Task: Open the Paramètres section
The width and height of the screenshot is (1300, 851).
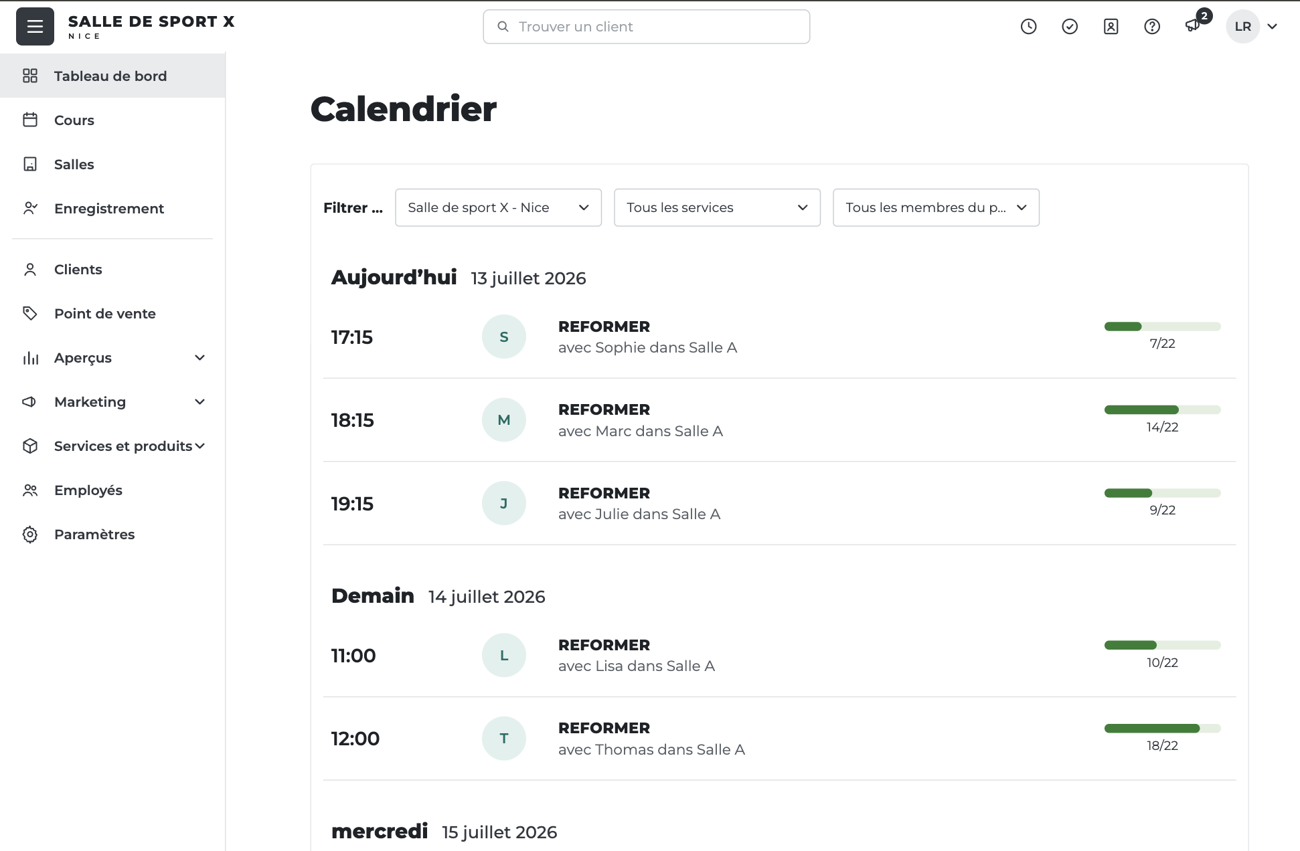Action: [x=112, y=535]
